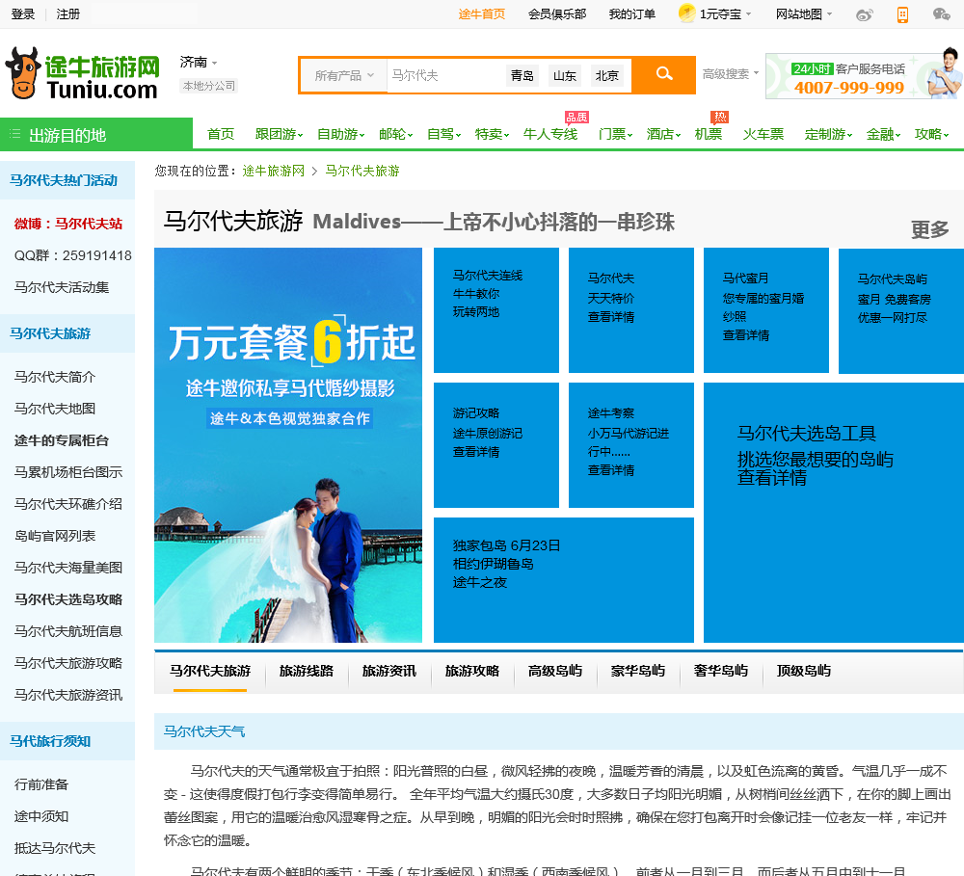Switch to the 旅游攻略 tab
This screenshot has height=876, width=964.
tap(472, 671)
